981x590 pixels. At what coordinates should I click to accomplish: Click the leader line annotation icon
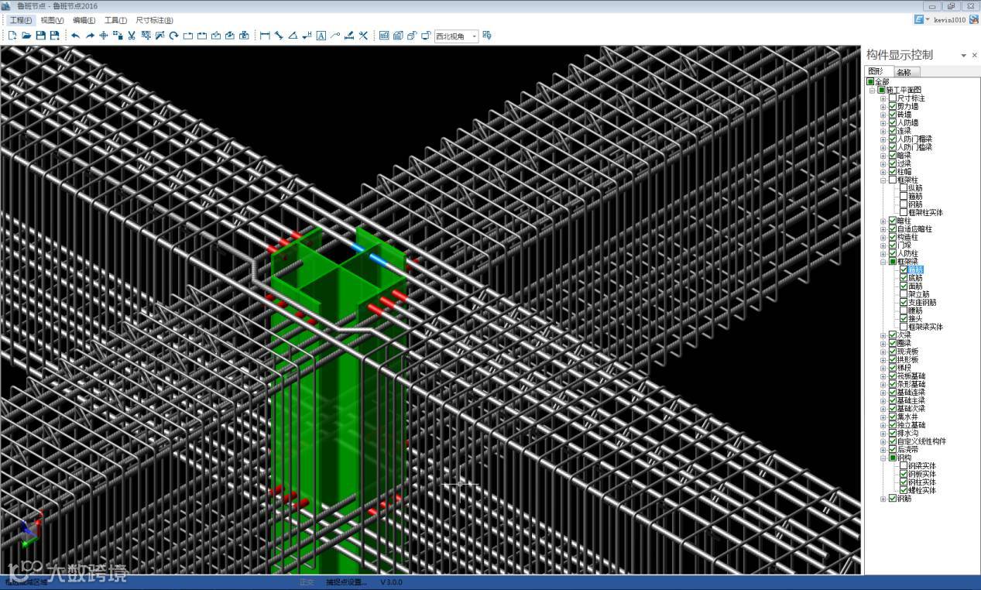[334, 36]
